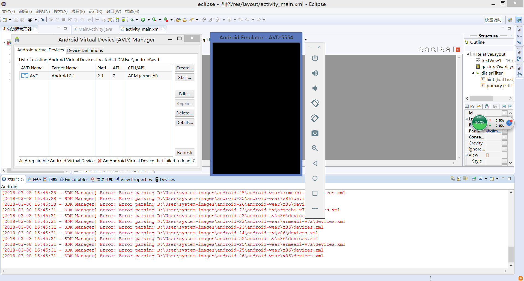Click Details... button in AVD Manager
The height and width of the screenshot is (281, 524).
tap(184, 122)
